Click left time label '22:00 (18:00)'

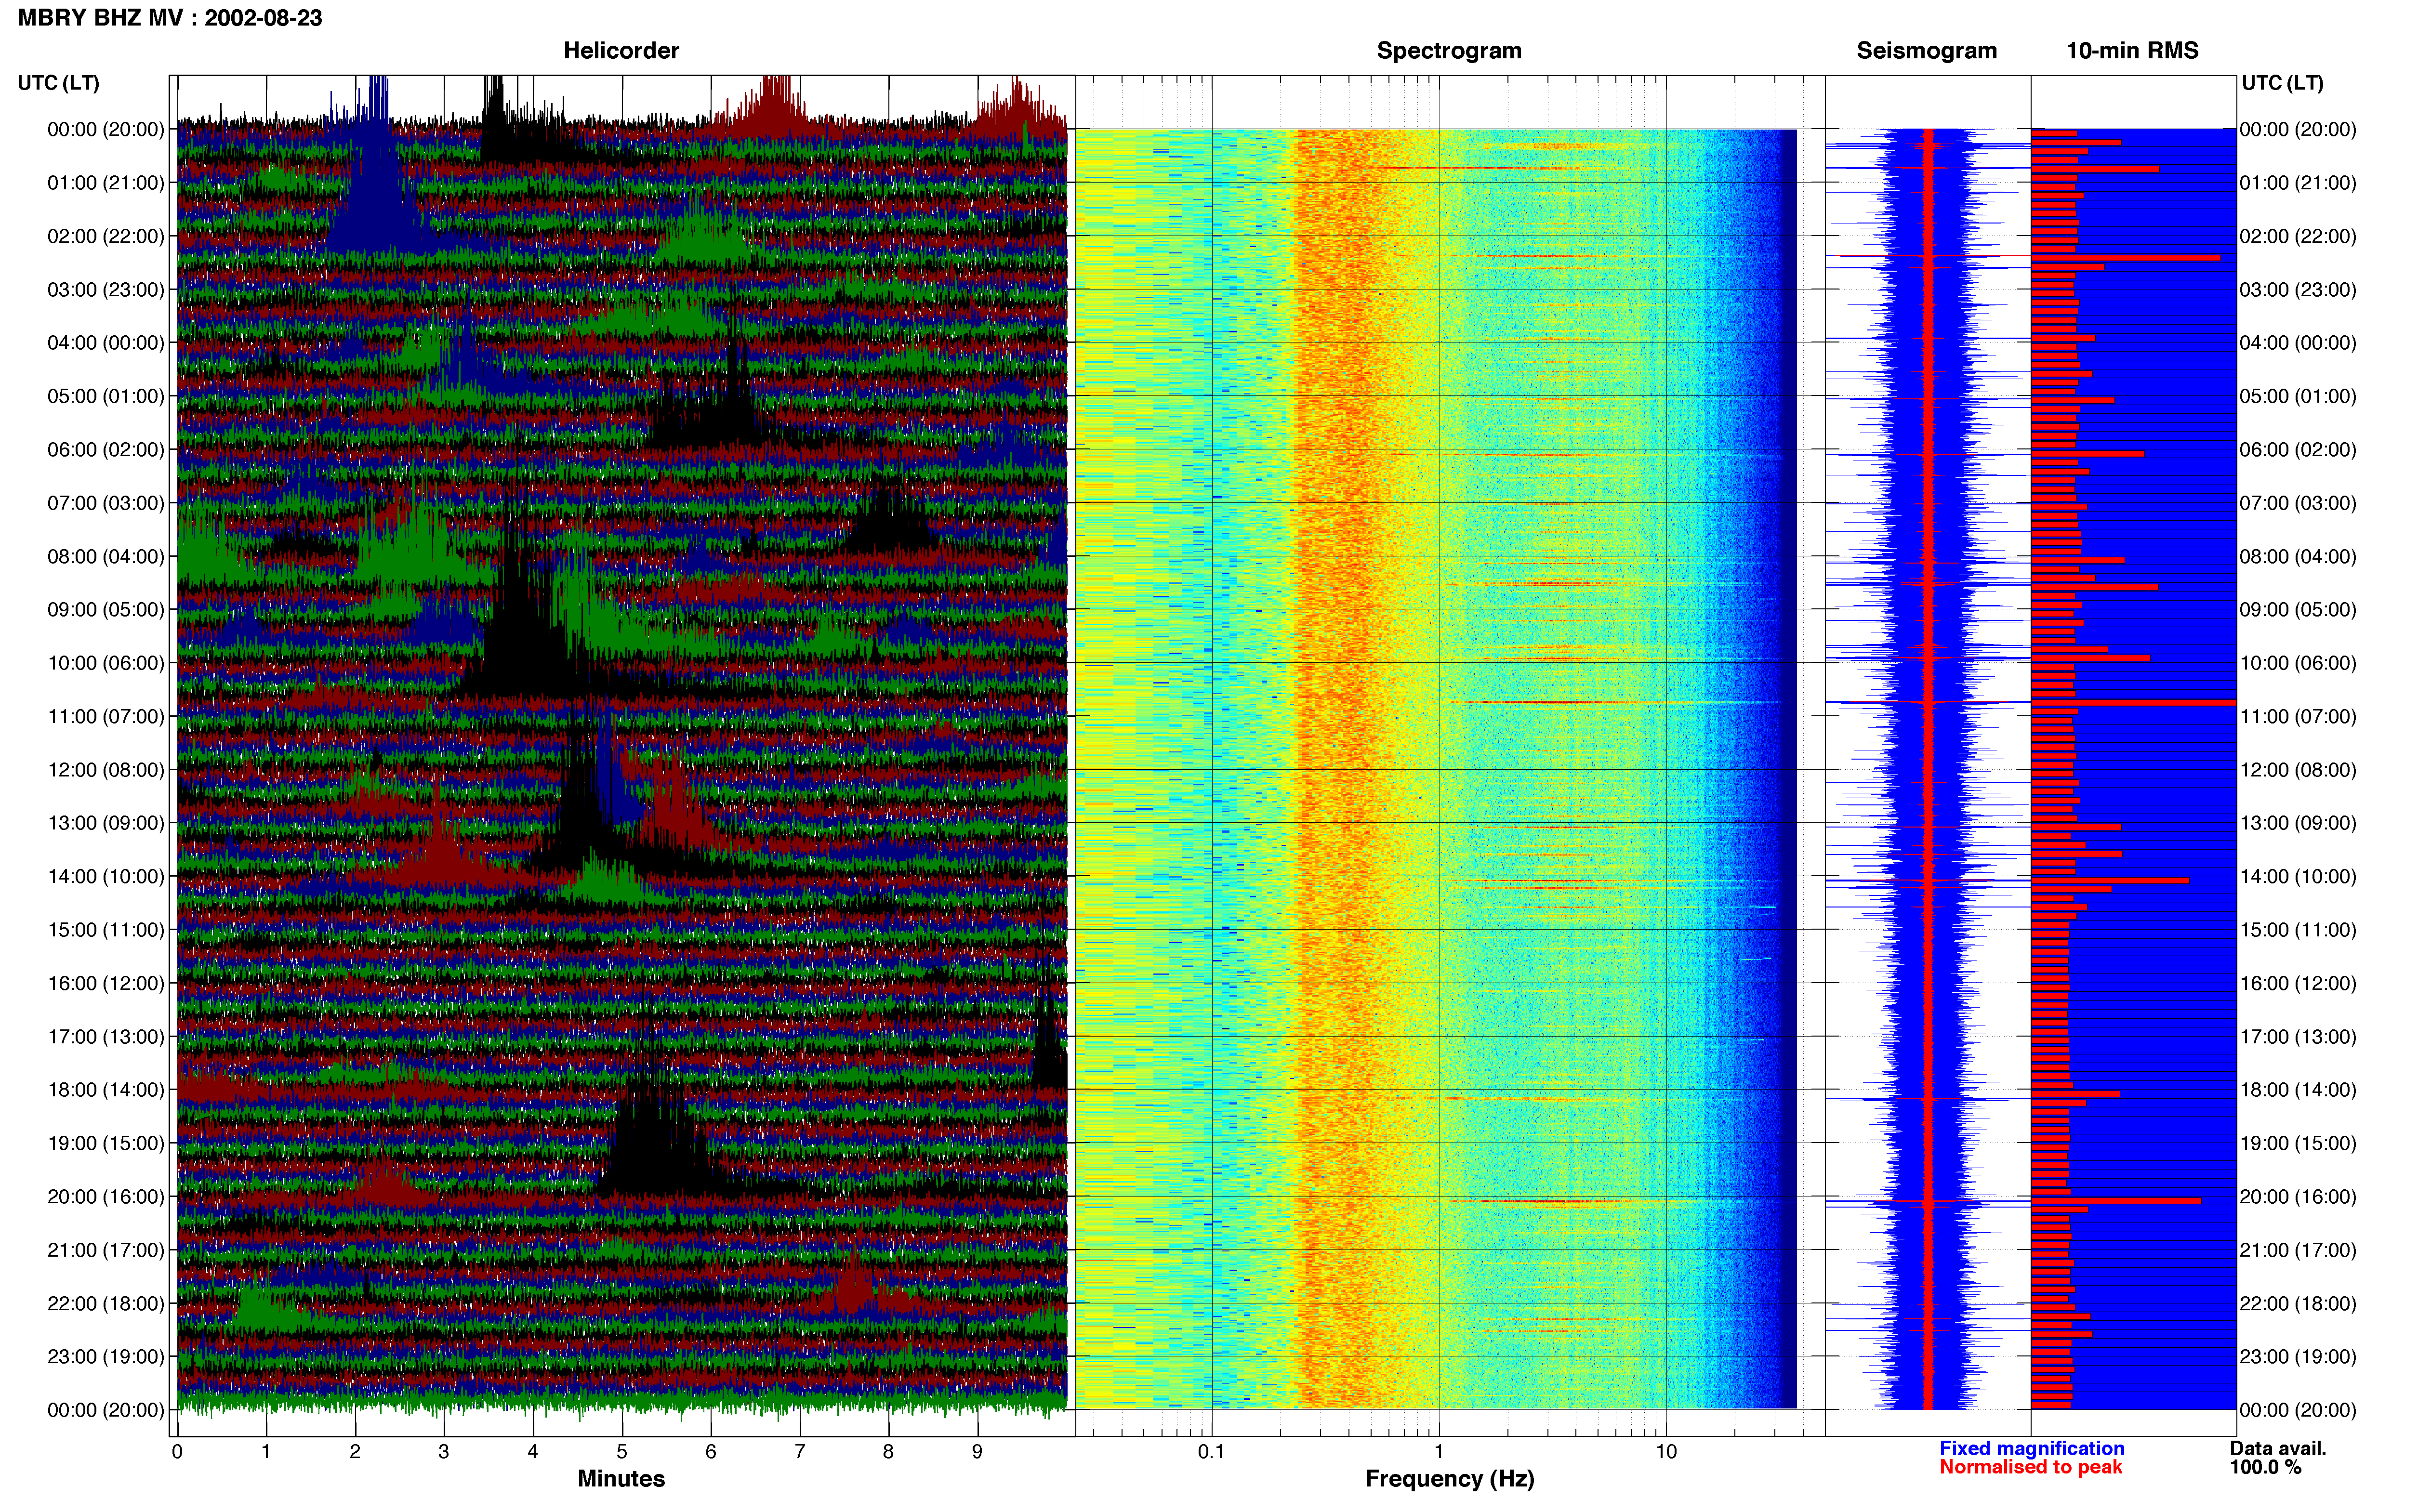pos(106,1303)
